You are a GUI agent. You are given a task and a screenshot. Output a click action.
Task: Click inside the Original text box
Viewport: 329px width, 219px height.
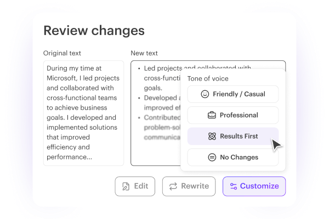point(84,113)
